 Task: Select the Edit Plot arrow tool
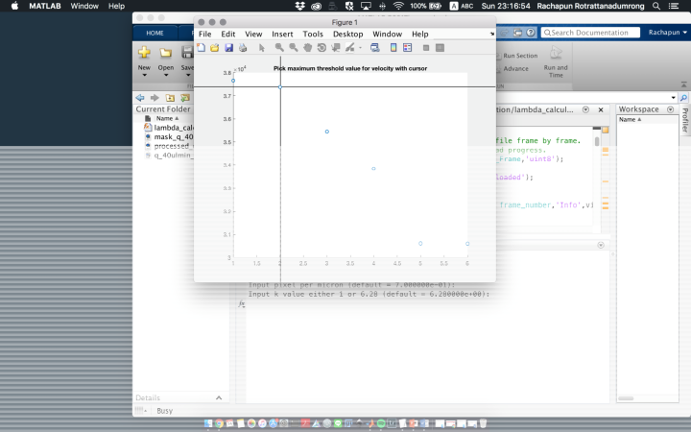pos(261,47)
